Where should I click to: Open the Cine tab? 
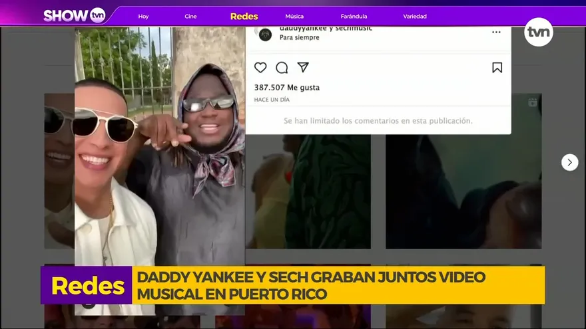coord(190,17)
